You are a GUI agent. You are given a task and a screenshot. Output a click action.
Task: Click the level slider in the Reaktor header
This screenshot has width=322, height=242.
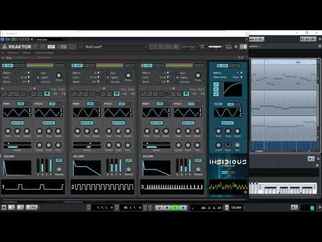[215, 46]
